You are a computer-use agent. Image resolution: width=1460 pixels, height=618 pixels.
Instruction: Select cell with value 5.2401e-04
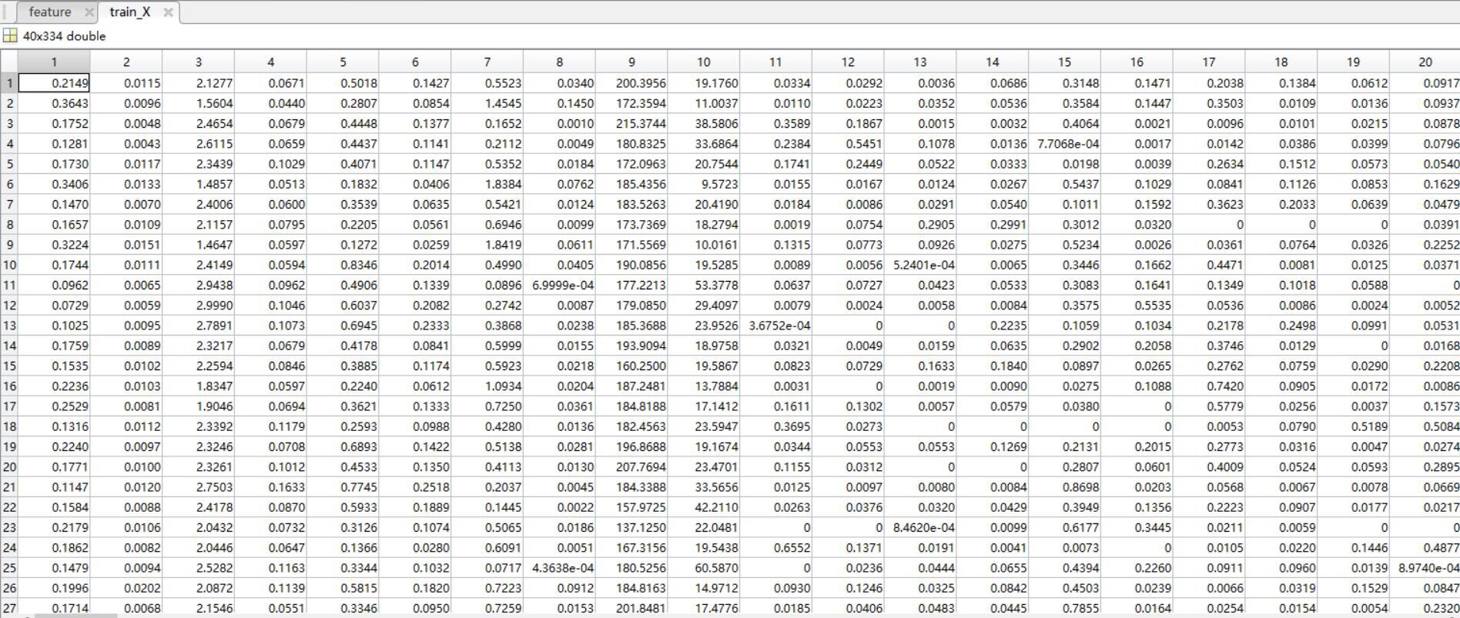[920, 265]
